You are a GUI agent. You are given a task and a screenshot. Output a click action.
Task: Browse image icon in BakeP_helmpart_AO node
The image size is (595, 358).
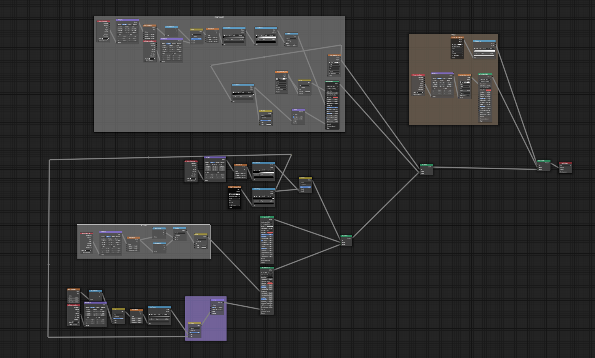click(x=453, y=44)
